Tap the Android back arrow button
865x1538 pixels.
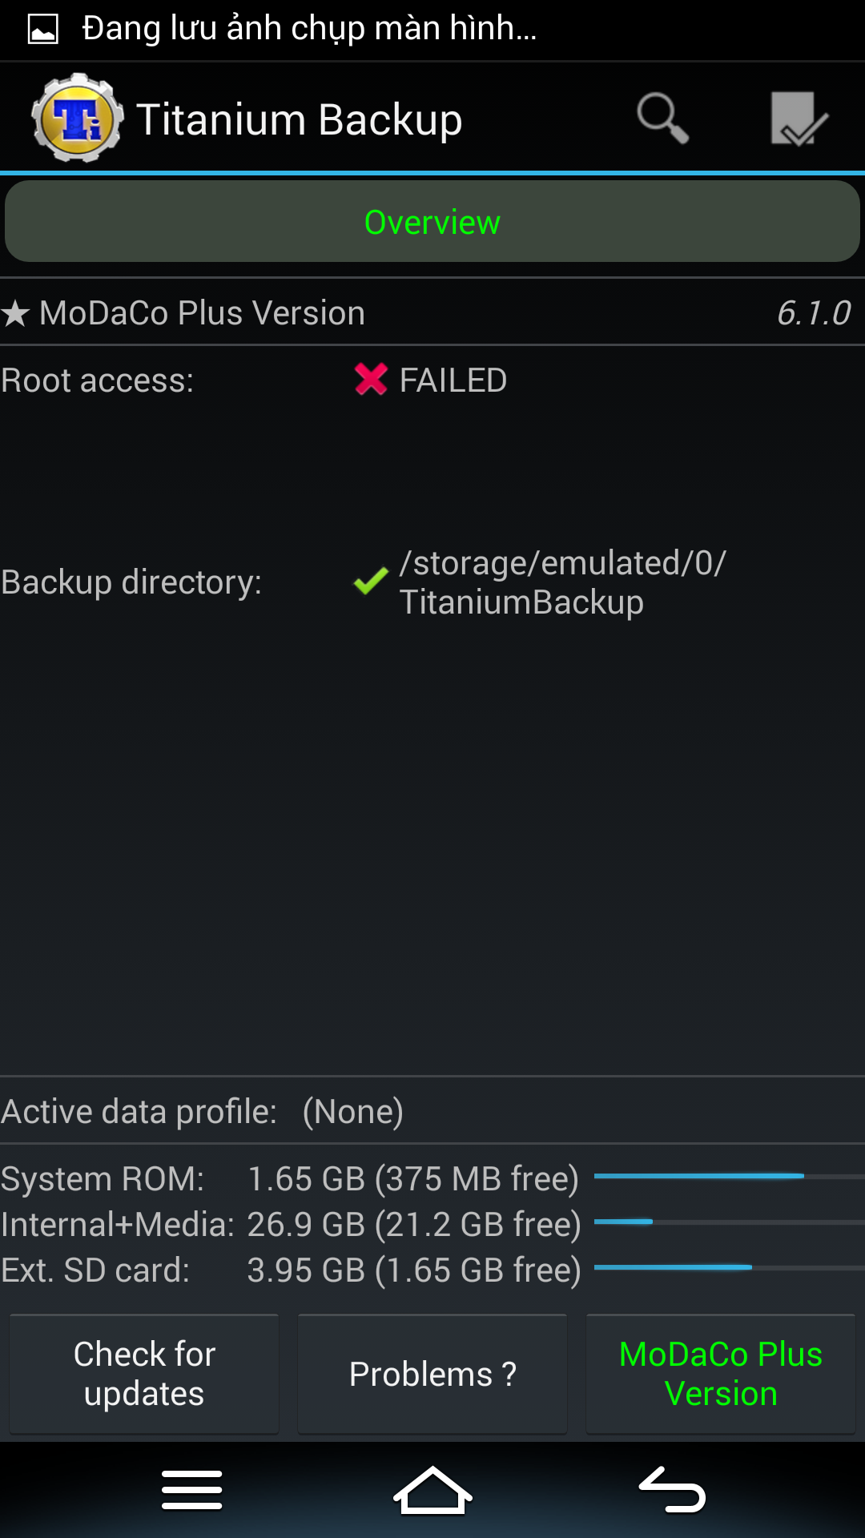click(673, 1490)
